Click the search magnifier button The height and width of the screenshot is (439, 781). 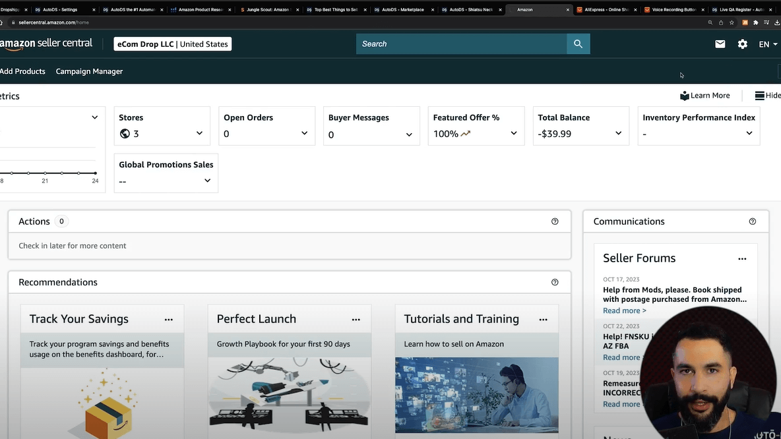coord(578,44)
